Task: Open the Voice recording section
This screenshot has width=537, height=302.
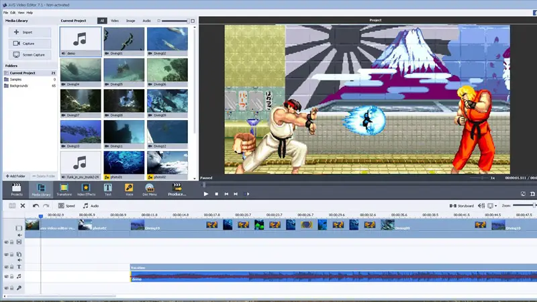Action: point(129,189)
